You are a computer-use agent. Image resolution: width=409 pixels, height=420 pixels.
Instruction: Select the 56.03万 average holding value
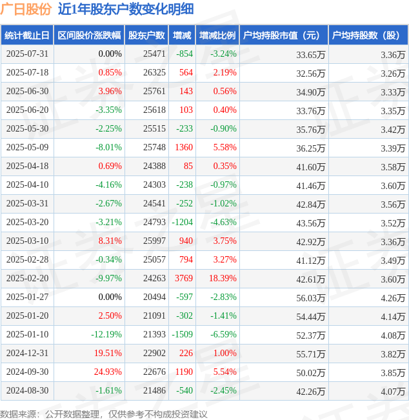pos(310,297)
